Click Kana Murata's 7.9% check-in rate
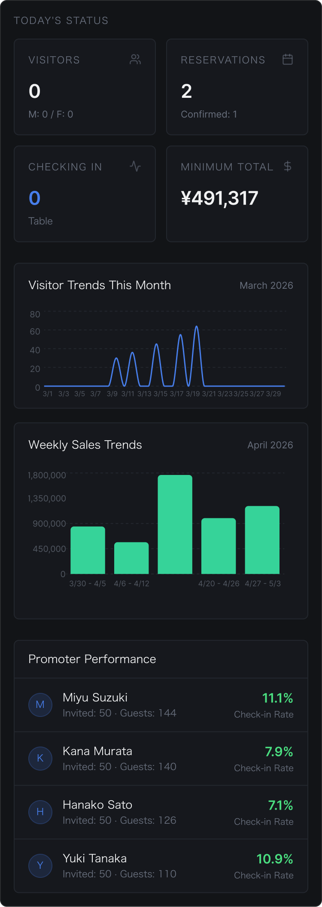322x907 pixels. click(x=279, y=752)
